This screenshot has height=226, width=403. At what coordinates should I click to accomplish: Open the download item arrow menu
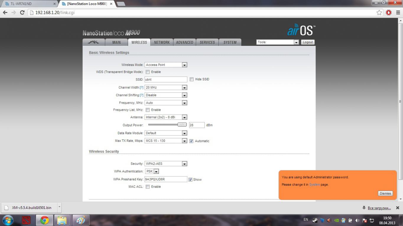tap(59, 207)
